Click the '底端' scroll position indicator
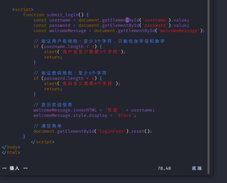227x183 pixels. click(x=197, y=168)
